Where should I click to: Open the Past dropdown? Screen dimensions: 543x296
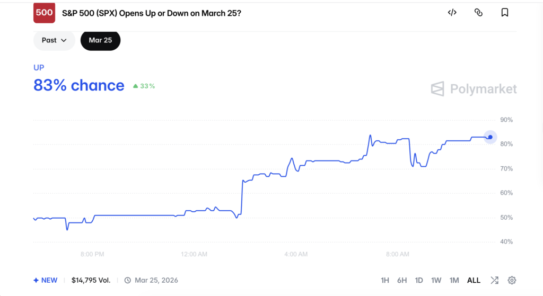point(54,40)
